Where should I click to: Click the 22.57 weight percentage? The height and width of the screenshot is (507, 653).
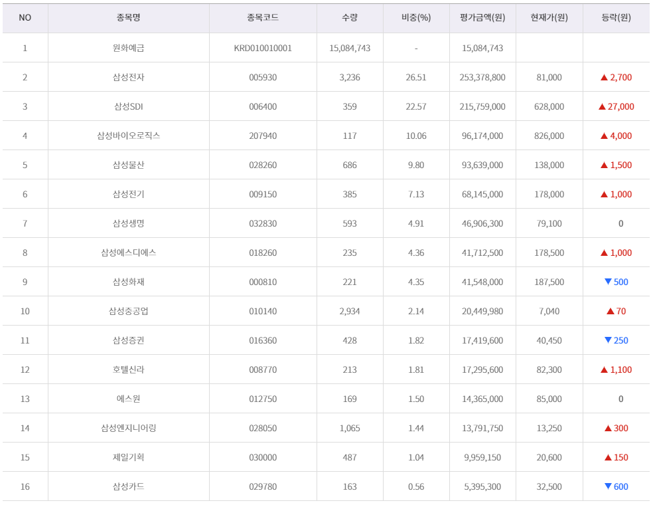(x=416, y=106)
